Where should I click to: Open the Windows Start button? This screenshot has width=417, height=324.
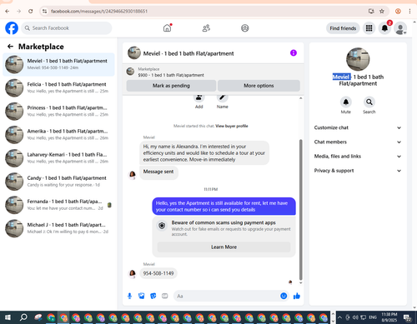8,317
